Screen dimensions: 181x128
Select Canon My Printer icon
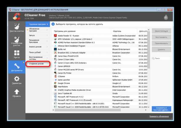pos(56,73)
